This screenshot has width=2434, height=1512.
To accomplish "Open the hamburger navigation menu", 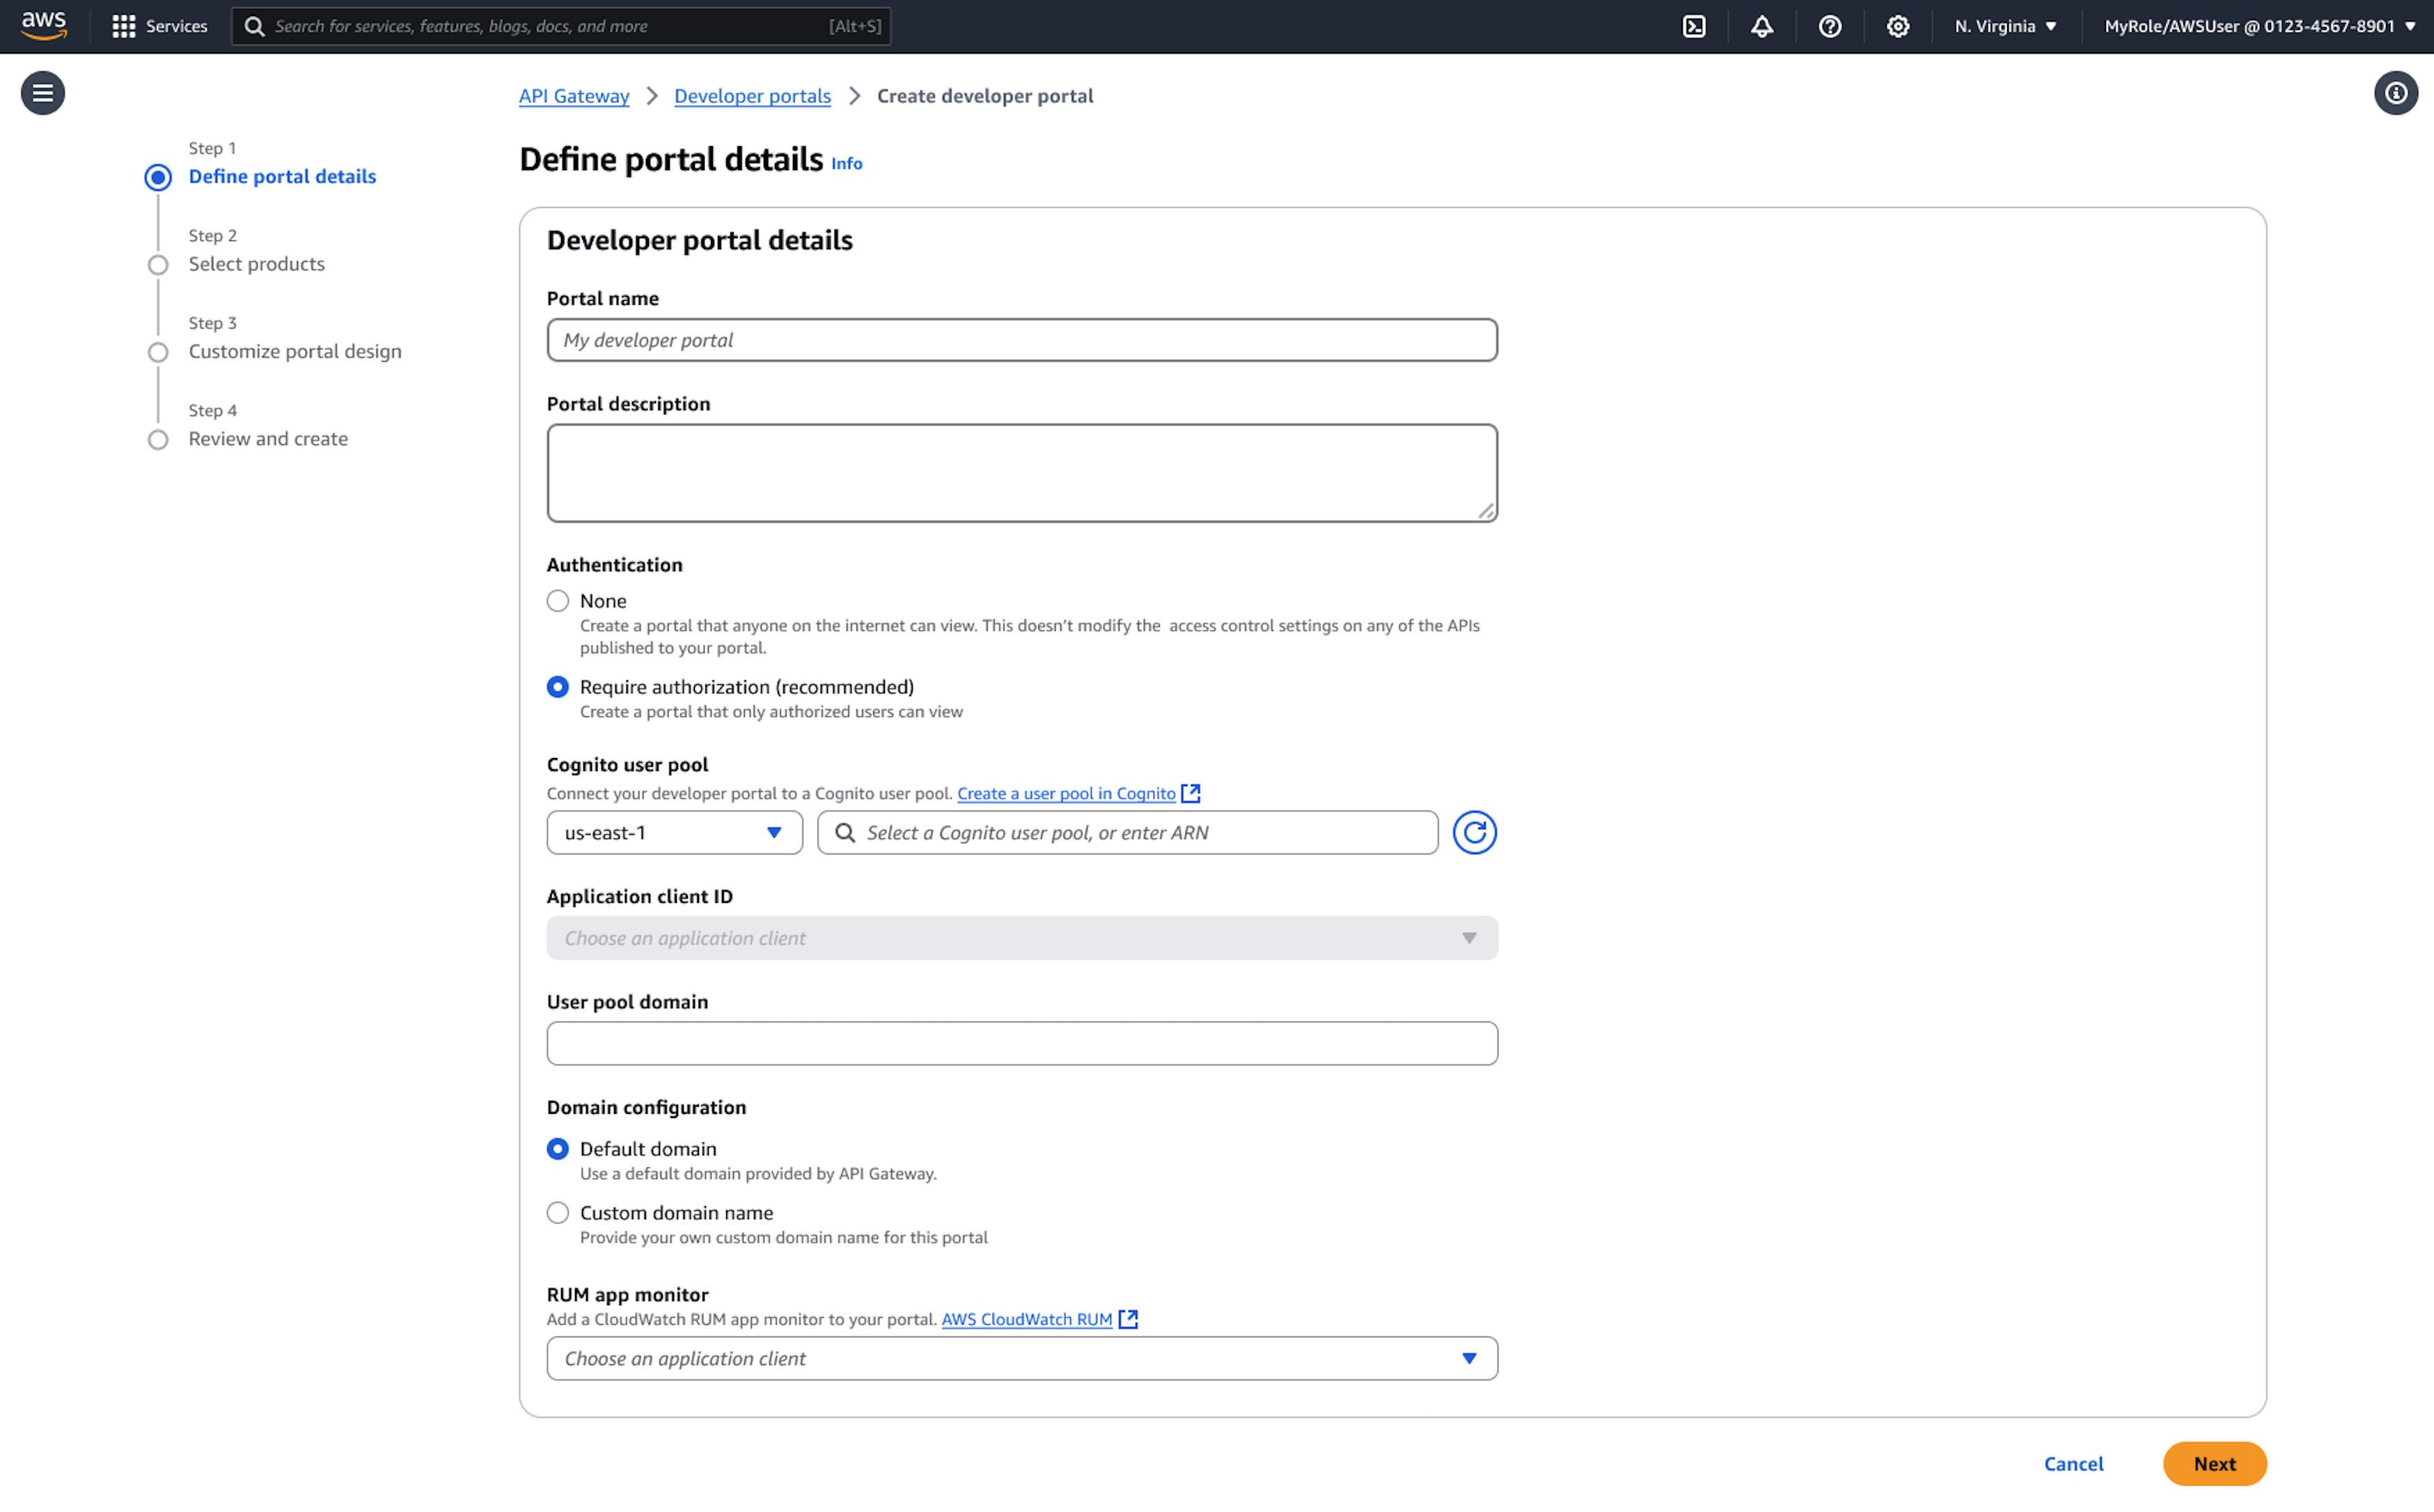I will point(42,93).
